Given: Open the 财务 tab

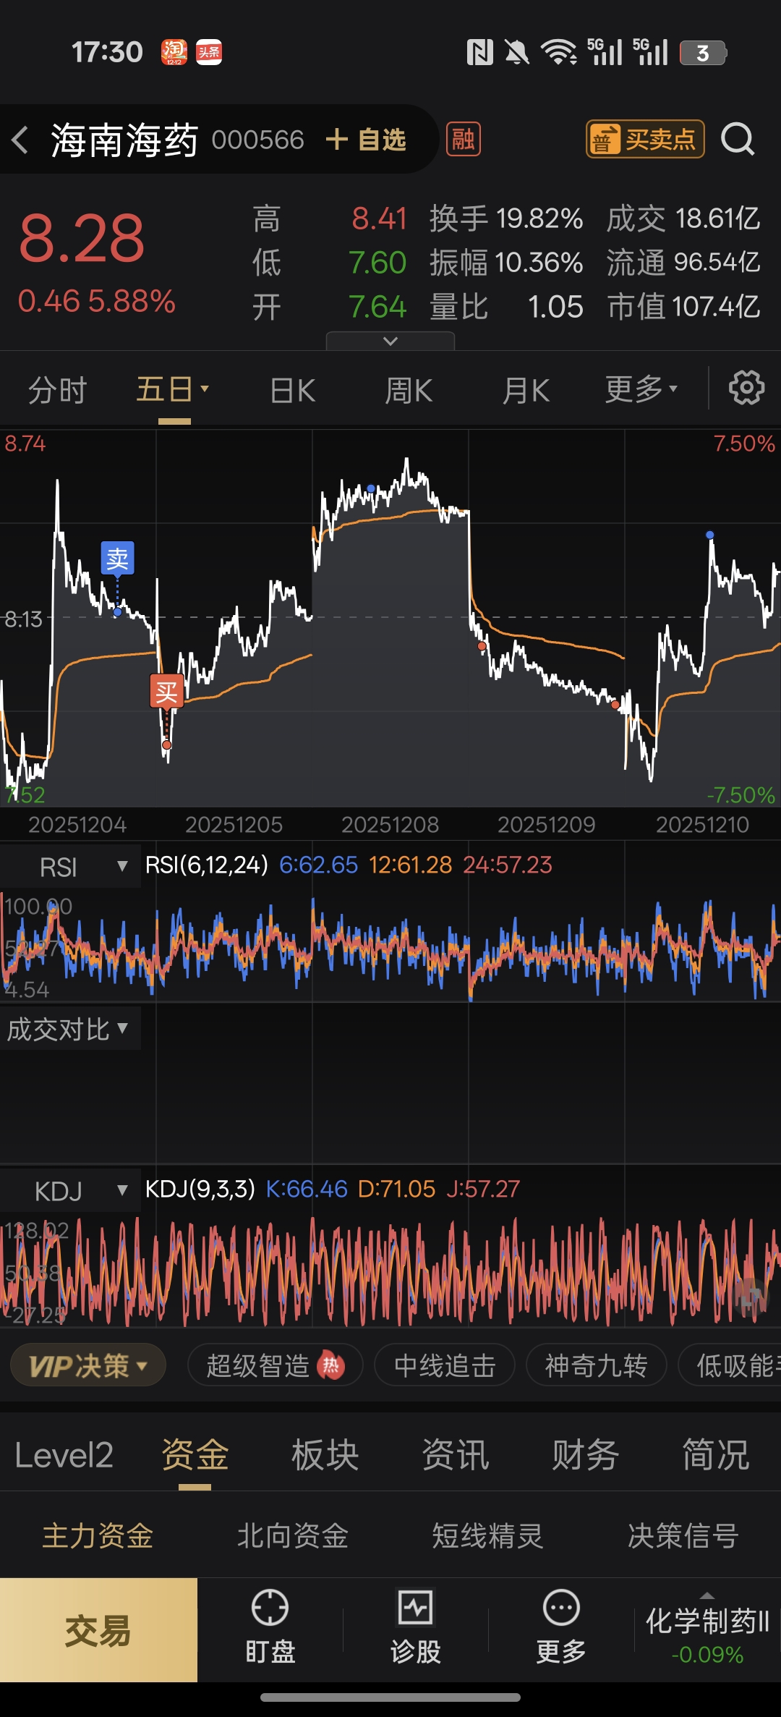Looking at the screenshot, I should pyautogui.click(x=586, y=1454).
